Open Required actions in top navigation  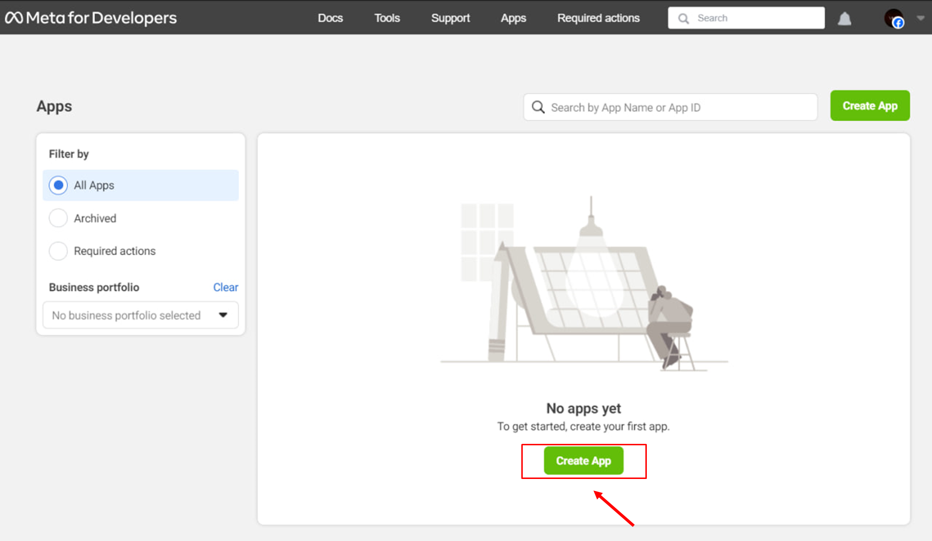[x=598, y=18]
